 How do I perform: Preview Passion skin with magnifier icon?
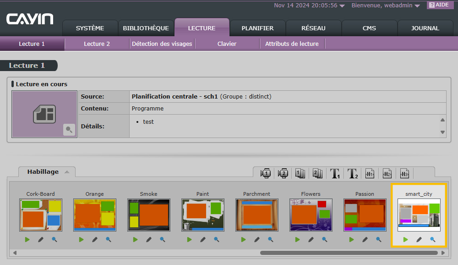click(379, 239)
